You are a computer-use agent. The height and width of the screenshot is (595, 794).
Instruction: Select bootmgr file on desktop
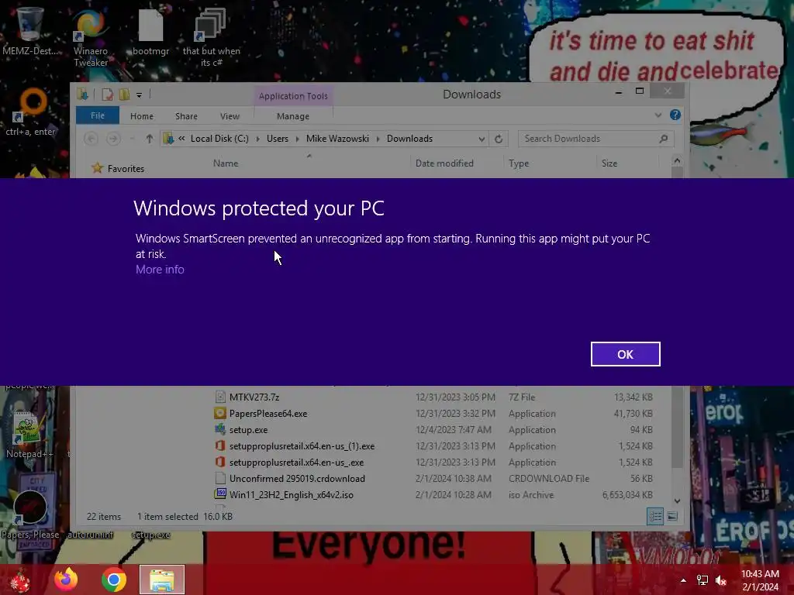coord(150,32)
